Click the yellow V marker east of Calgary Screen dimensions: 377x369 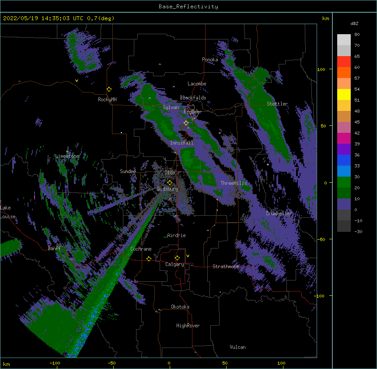tap(188, 256)
